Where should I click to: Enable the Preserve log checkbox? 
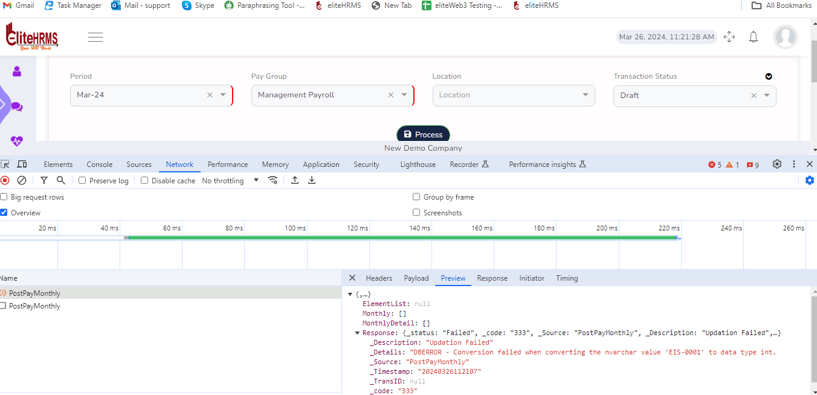coord(82,180)
